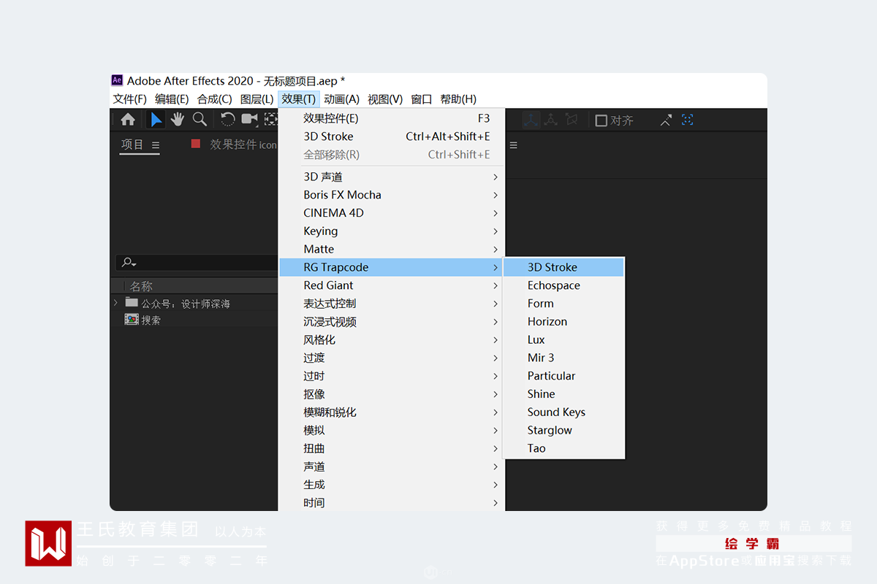Viewport: 877px width, 584px height.
Task: Select the Unified Camera tool
Action: (250, 120)
